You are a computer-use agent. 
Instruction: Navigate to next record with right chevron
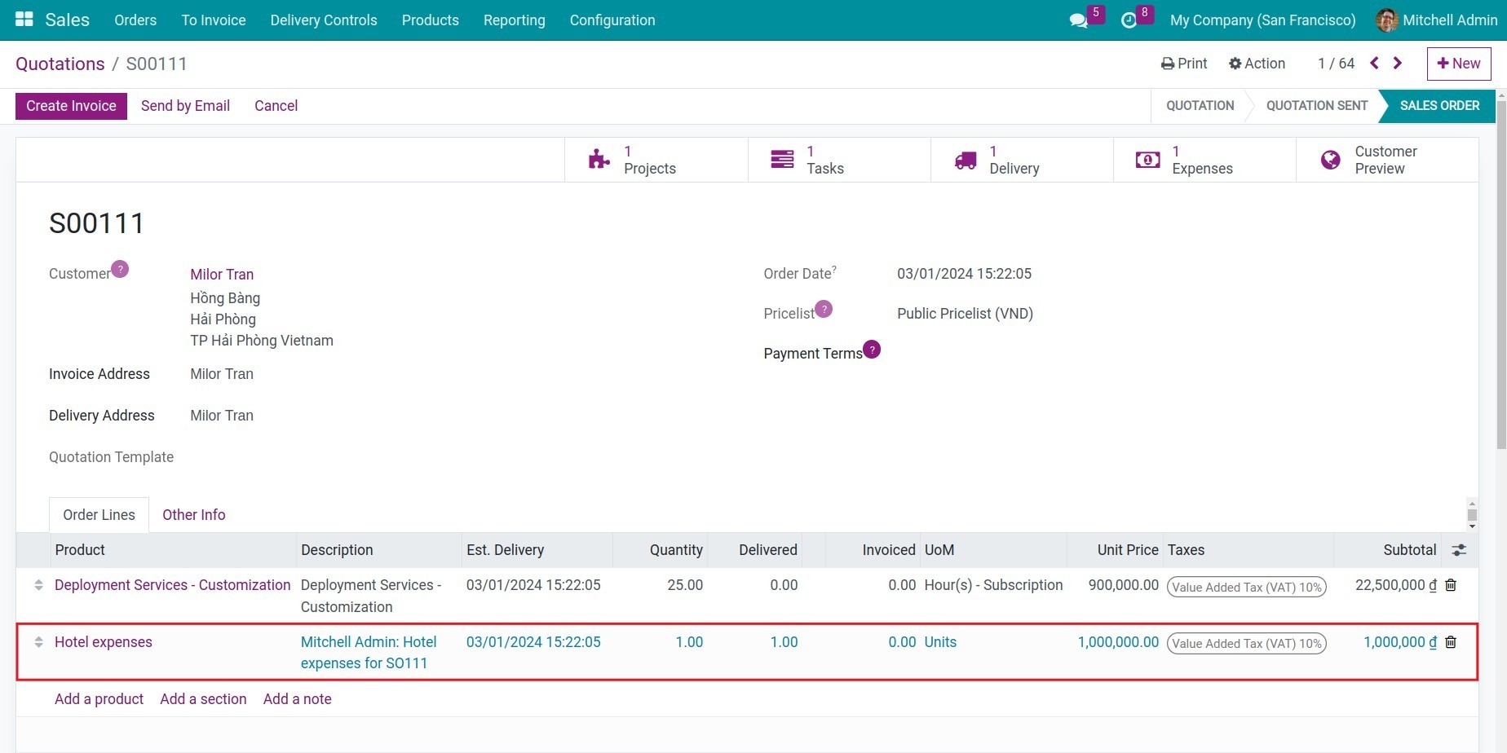click(1397, 63)
